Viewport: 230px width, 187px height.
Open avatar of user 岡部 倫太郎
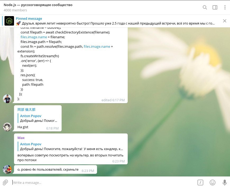7,127
